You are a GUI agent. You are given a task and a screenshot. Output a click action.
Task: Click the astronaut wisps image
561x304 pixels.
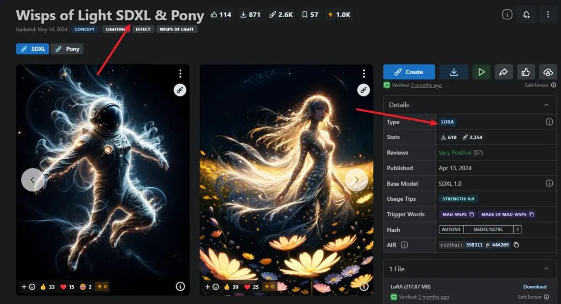tap(103, 179)
